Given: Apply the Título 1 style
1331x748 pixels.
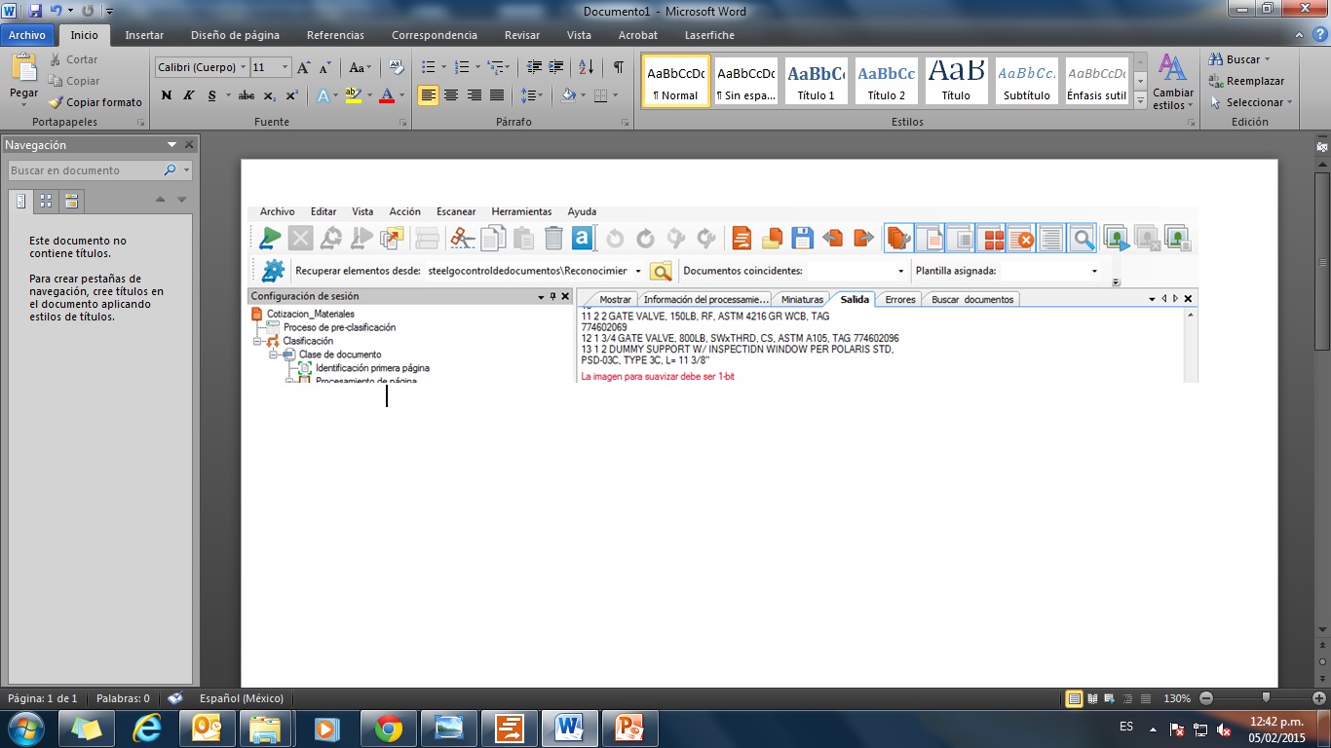Looking at the screenshot, I should (817, 81).
